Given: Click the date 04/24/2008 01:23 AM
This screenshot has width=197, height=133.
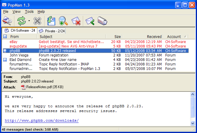Looking at the screenshot, I should [x=143, y=64].
